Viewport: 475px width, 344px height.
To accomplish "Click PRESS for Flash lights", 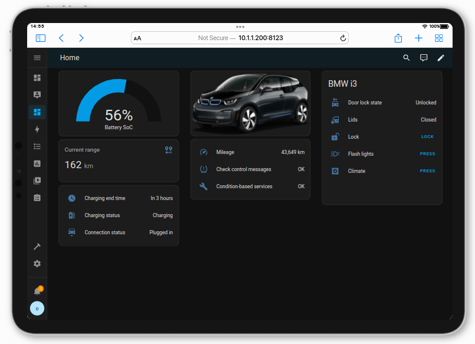I will [x=427, y=154].
